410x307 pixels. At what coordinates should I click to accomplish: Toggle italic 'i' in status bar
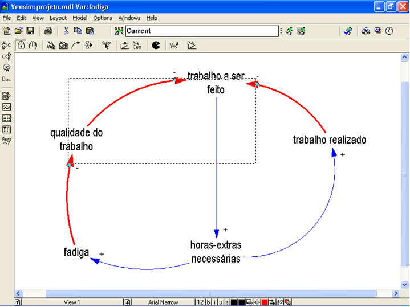coord(215,302)
